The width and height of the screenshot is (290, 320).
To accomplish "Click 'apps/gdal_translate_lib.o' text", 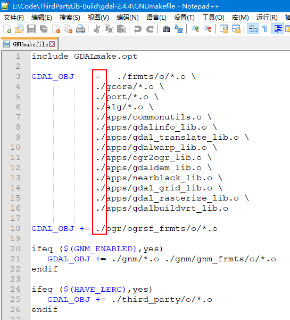I will [x=172, y=138].
